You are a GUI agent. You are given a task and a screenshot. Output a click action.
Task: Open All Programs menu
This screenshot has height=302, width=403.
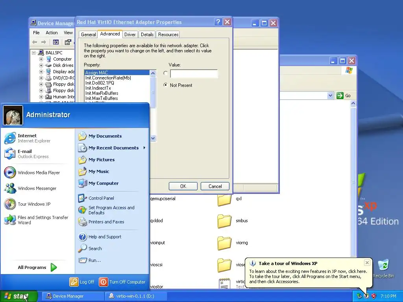(37, 267)
